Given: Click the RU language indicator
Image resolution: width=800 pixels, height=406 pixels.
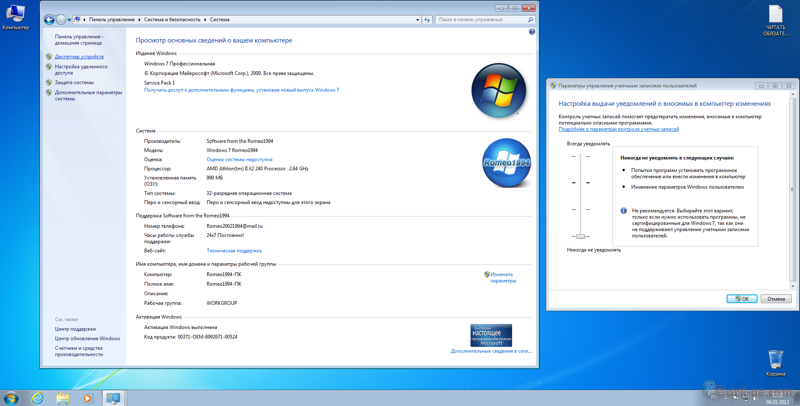Looking at the screenshot, I should tap(714, 397).
